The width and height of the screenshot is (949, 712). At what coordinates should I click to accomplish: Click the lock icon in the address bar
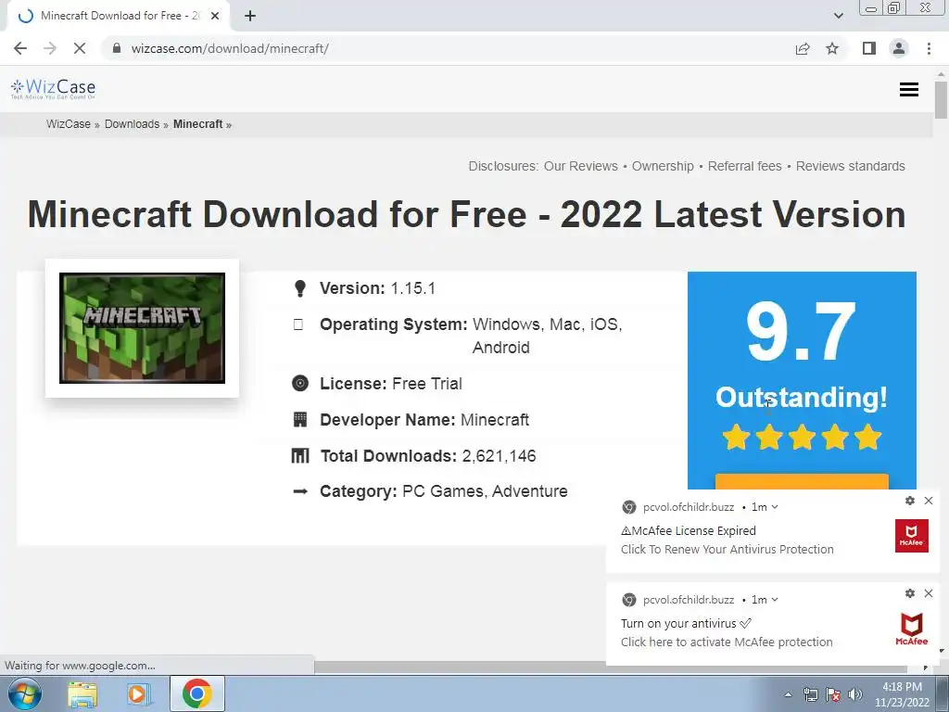point(116,48)
